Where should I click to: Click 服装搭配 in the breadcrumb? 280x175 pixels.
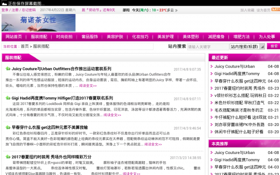tap(41, 46)
